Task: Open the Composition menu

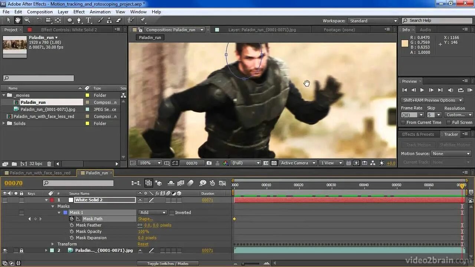Action: click(x=40, y=12)
